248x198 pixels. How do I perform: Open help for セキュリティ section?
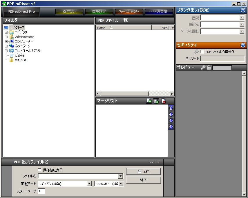[243, 45]
